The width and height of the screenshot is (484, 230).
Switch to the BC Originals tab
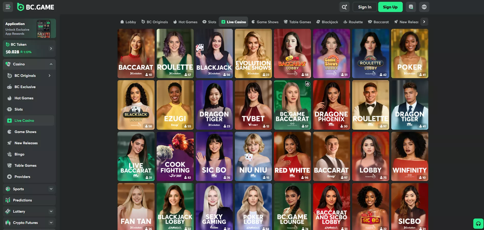[155, 22]
